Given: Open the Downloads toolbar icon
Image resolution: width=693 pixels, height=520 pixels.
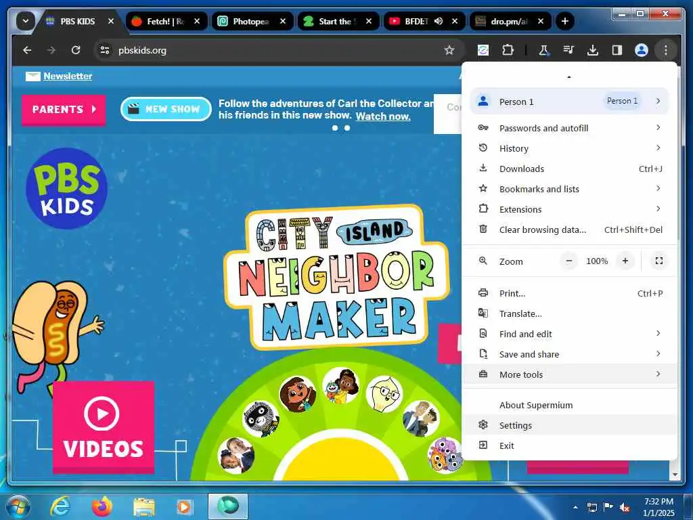Looking at the screenshot, I should point(593,50).
